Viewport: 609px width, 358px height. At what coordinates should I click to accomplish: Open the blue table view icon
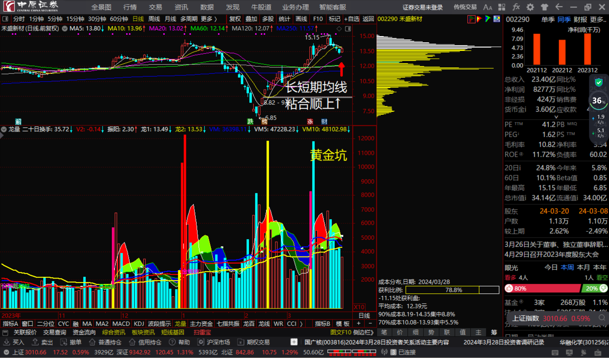click(497, 19)
